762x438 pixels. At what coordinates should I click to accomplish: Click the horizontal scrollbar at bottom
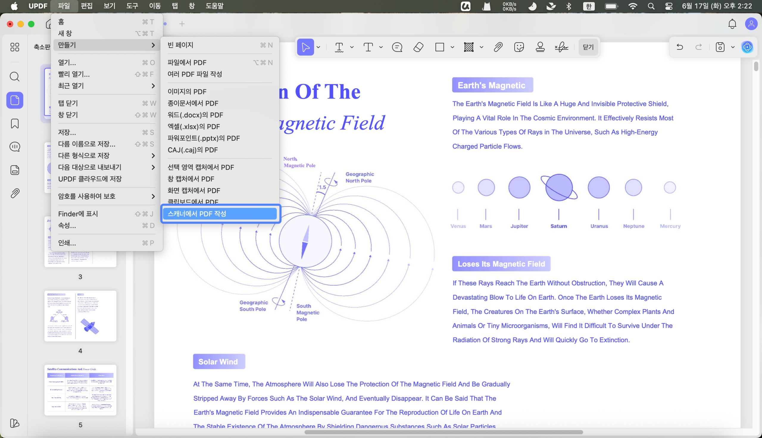pyautogui.click(x=444, y=432)
